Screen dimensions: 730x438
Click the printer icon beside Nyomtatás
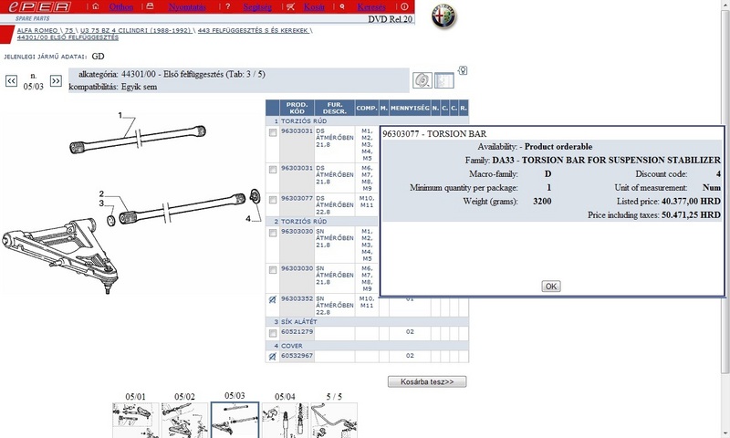click(150, 6)
